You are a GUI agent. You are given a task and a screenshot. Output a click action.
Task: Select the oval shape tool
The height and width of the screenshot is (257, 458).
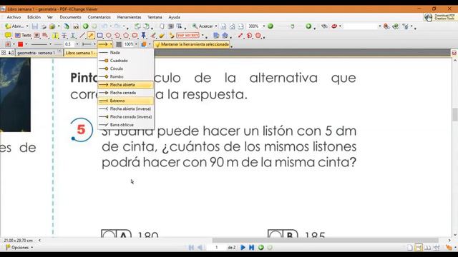pyautogui.click(x=108, y=36)
